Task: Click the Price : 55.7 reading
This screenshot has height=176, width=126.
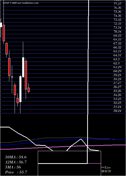Action: pyautogui.click(x=16, y=172)
